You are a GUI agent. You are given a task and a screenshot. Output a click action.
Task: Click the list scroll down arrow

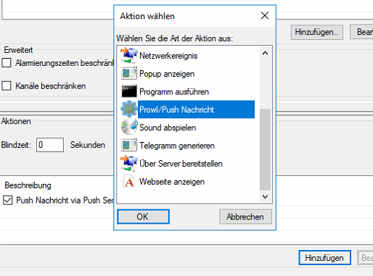click(x=265, y=196)
